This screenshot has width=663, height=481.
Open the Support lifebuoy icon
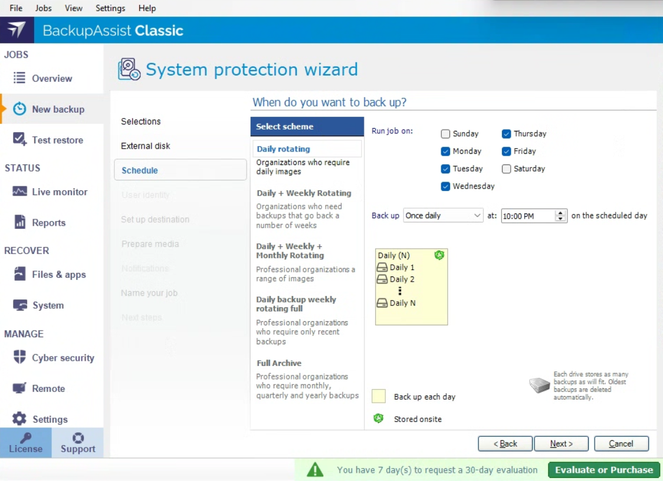[78, 438]
